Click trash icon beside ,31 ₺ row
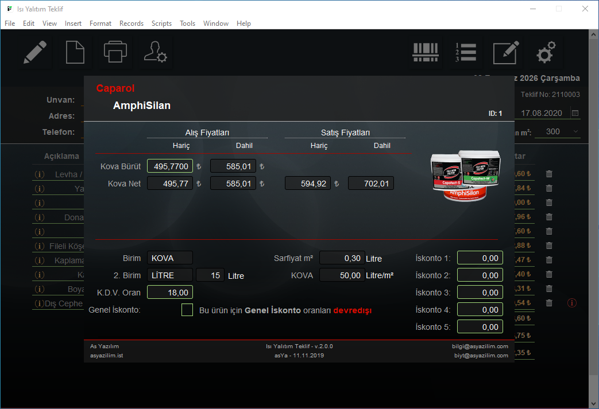 pos(549,289)
